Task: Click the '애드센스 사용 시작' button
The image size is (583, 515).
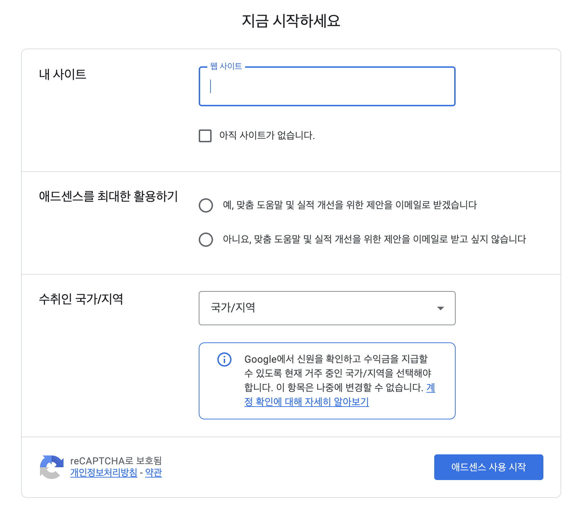Action: pos(488,467)
